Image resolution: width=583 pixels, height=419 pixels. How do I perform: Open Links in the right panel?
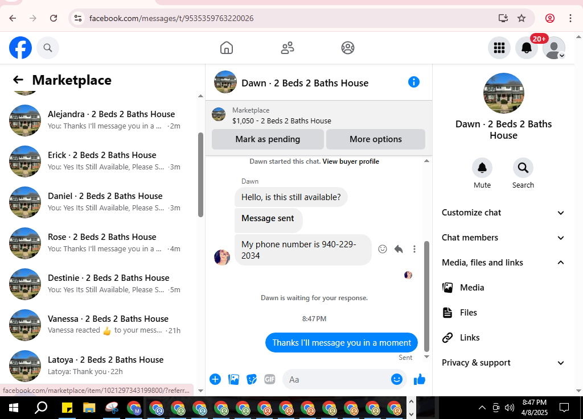503,338
